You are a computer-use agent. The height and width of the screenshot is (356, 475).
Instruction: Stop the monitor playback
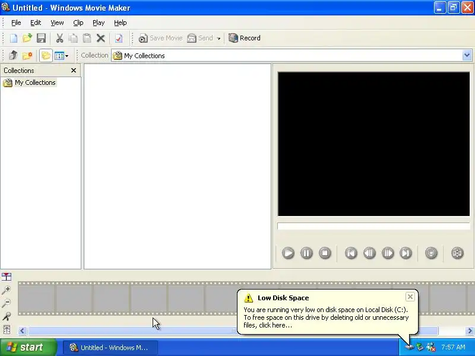[x=325, y=253]
